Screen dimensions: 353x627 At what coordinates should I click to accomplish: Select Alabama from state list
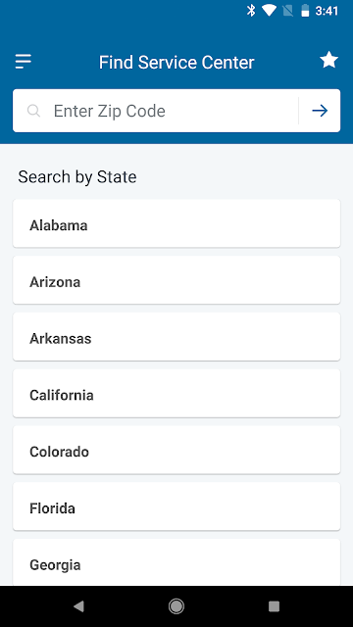(x=176, y=223)
